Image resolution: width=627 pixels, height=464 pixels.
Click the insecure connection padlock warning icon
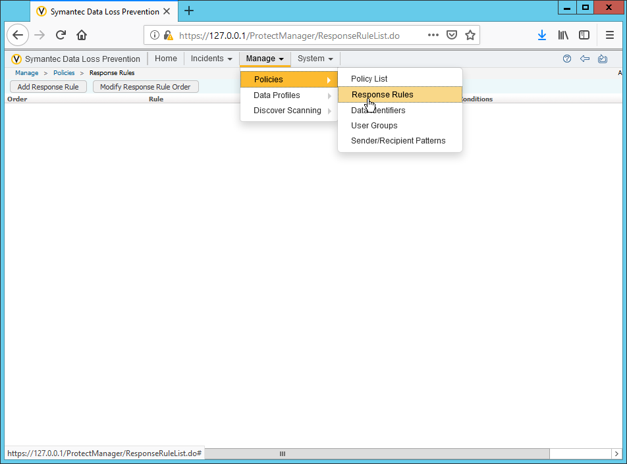[169, 35]
